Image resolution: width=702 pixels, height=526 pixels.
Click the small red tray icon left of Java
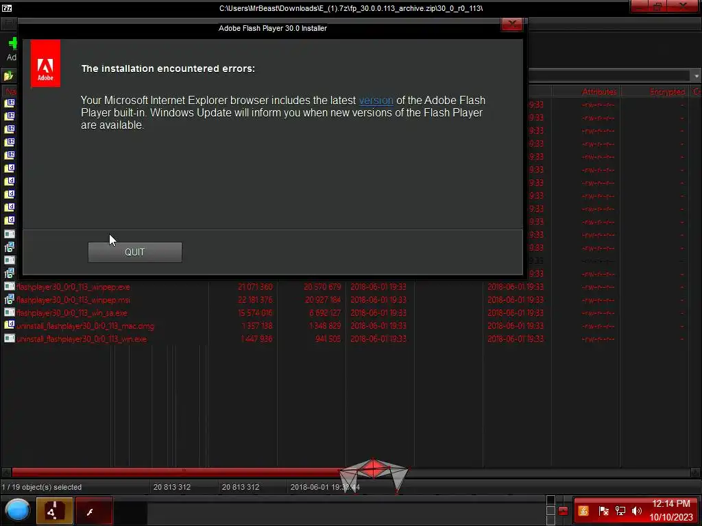click(564, 511)
